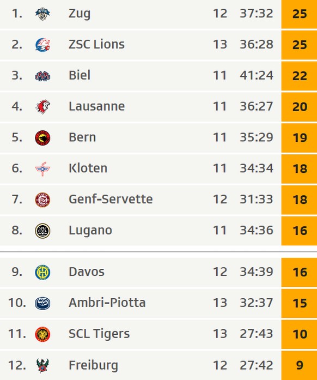
Task: Click the SCL Tigers logo
Action: pyautogui.click(x=42, y=334)
